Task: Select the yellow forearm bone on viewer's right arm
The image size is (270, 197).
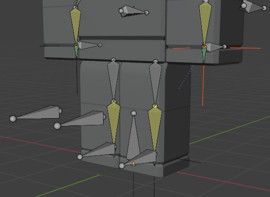Action: [x=205, y=22]
